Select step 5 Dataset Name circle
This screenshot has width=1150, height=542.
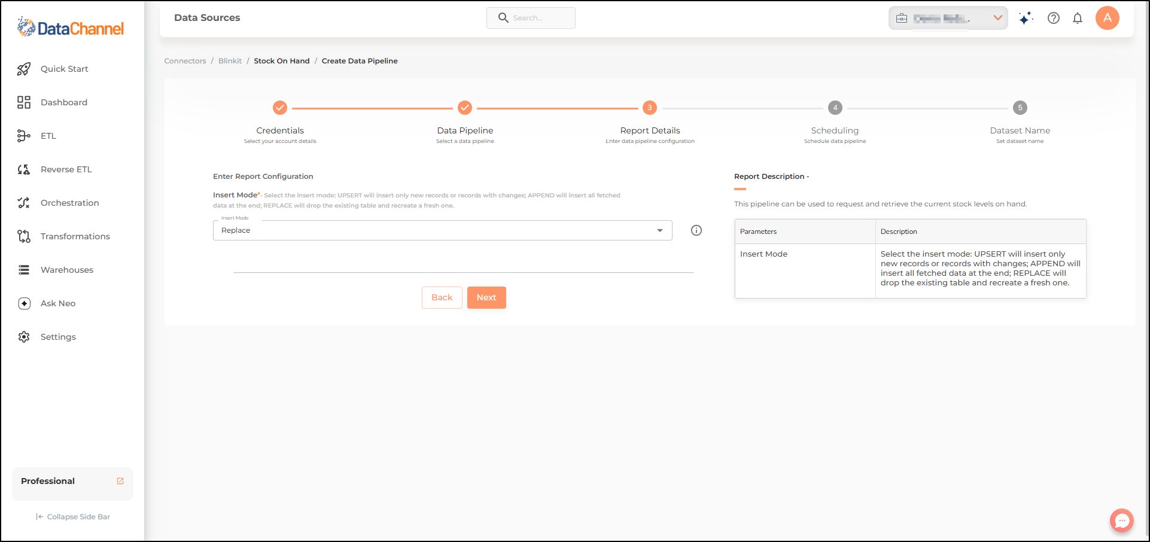tap(1020, 108)
